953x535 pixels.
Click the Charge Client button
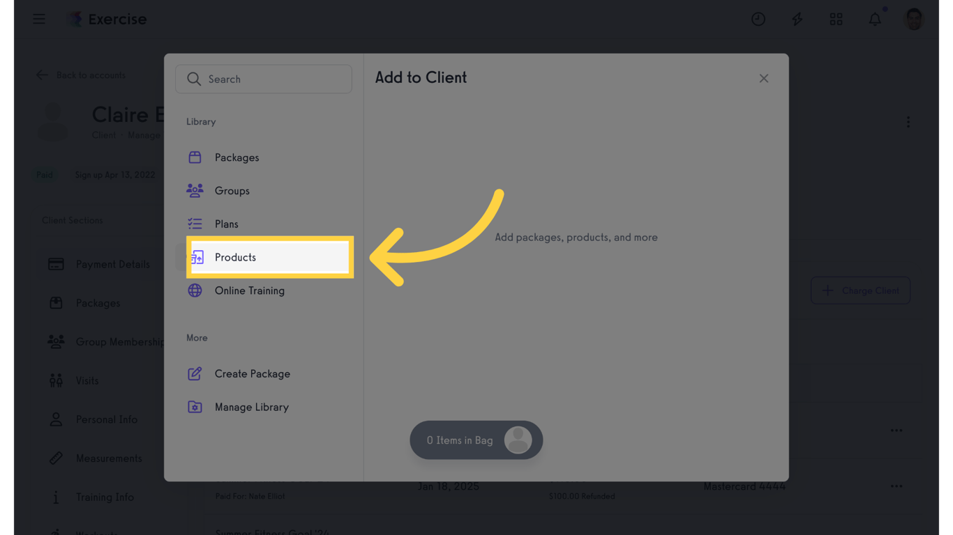point(860,290)
